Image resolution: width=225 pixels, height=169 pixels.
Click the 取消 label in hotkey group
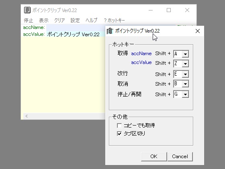123,84
